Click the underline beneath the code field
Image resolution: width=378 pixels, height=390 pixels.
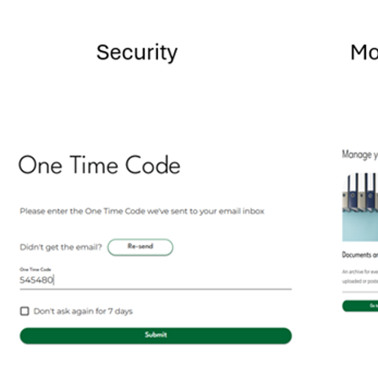point(155,289)
